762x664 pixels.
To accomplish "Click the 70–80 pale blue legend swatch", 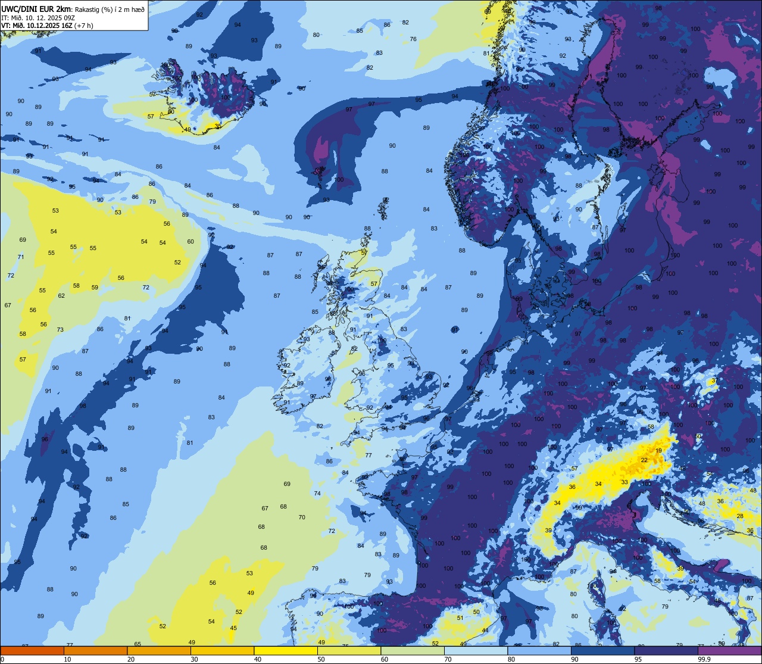I will [x=476, y=650].
